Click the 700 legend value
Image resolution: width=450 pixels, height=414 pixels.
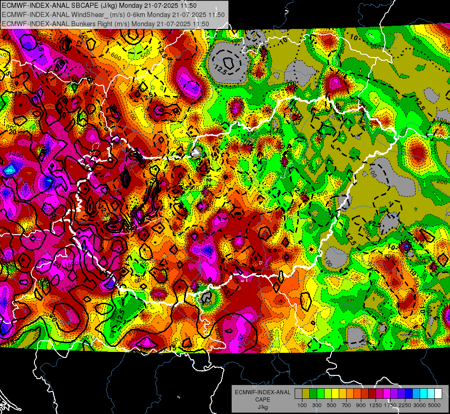347,405
